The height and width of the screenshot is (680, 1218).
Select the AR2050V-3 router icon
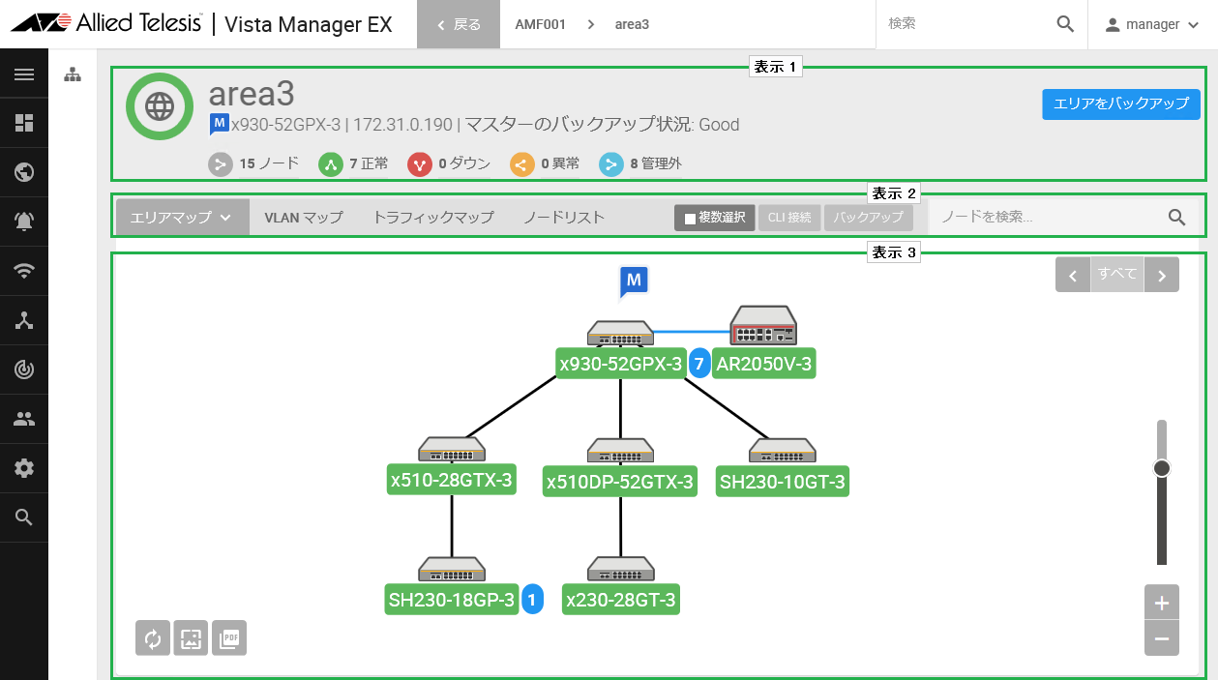(x=763, y=325)
